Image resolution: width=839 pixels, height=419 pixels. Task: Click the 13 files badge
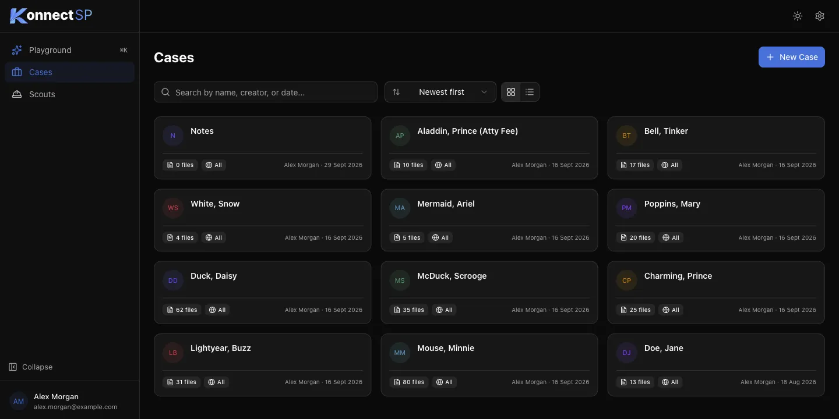pyautogui.click(x=635, y=382)
